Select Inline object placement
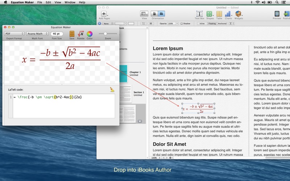Image resolution: width=290 pixels, height=181 pixels. point(202,24)
